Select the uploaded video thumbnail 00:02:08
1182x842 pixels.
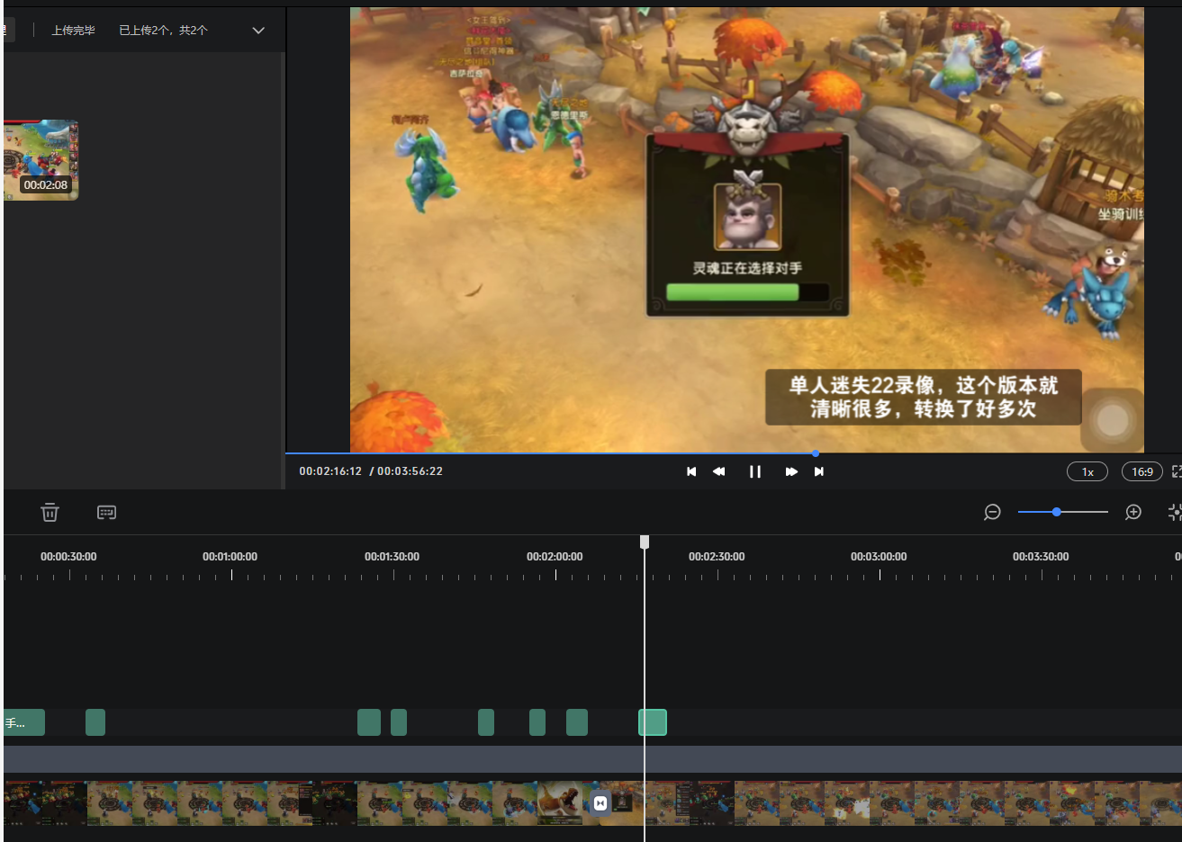coord(41,160)
